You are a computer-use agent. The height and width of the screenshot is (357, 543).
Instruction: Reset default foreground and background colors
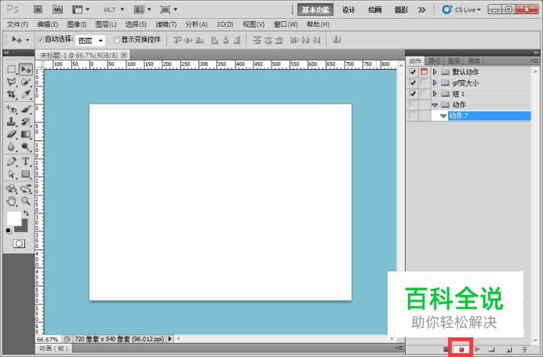pos(9,231)
